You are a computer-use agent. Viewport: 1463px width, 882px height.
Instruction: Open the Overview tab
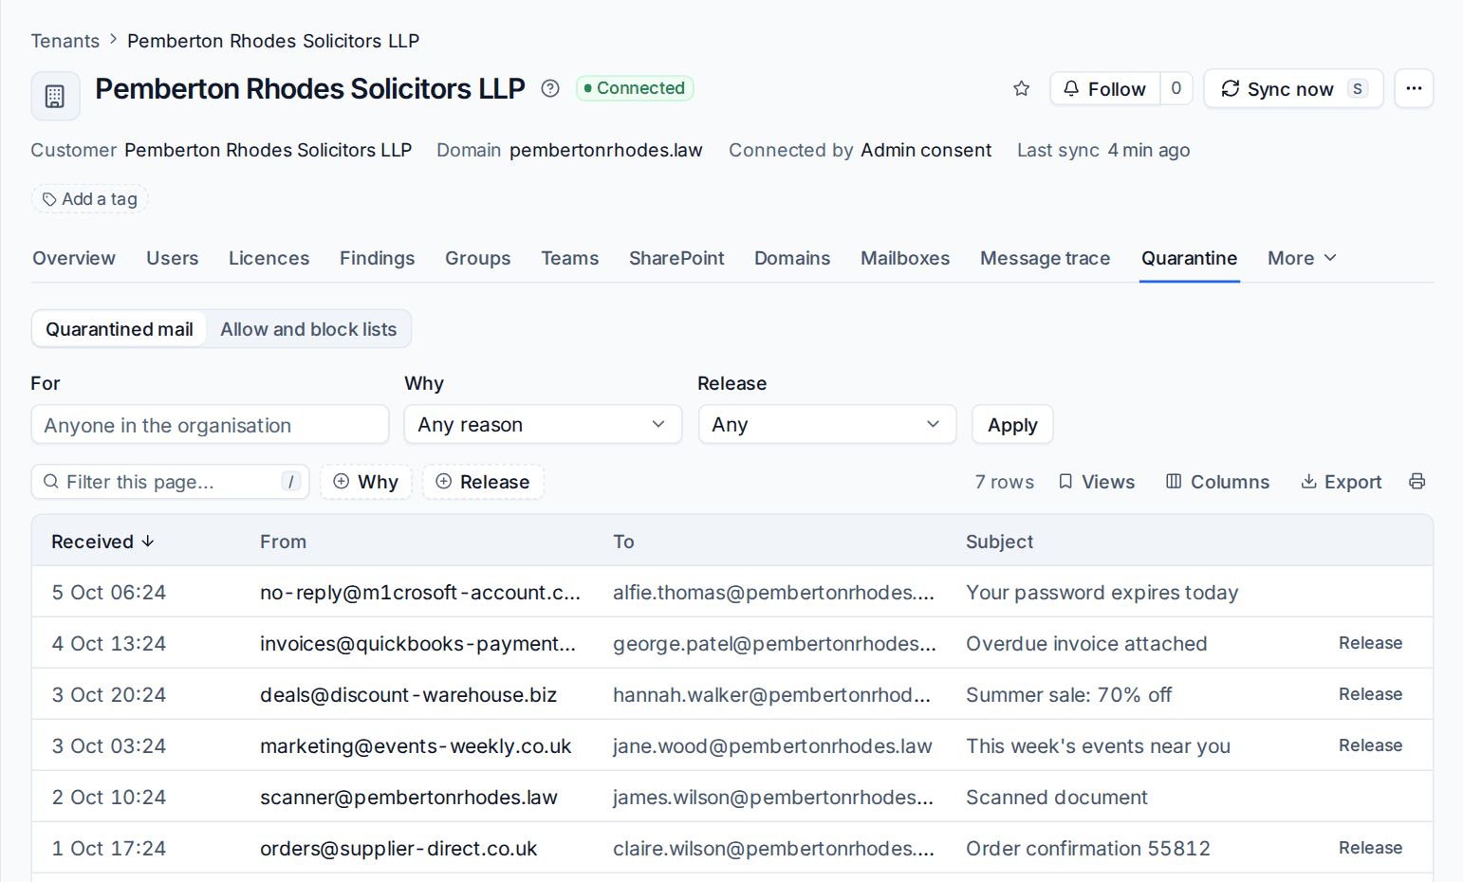pyautogui.click(x=74, y=258)
